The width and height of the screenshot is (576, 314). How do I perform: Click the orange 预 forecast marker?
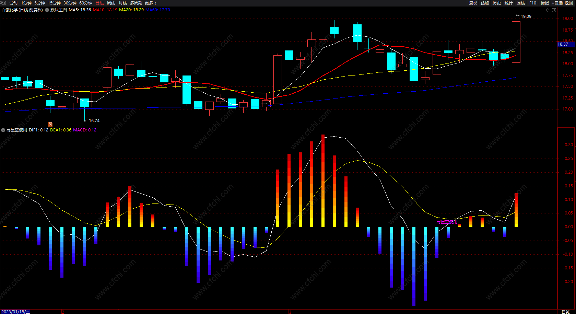[50, 124]
